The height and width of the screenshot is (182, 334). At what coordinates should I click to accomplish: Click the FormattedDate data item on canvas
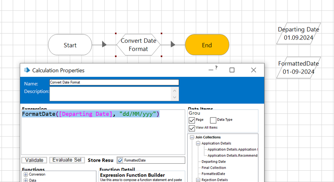pos(298,67)
